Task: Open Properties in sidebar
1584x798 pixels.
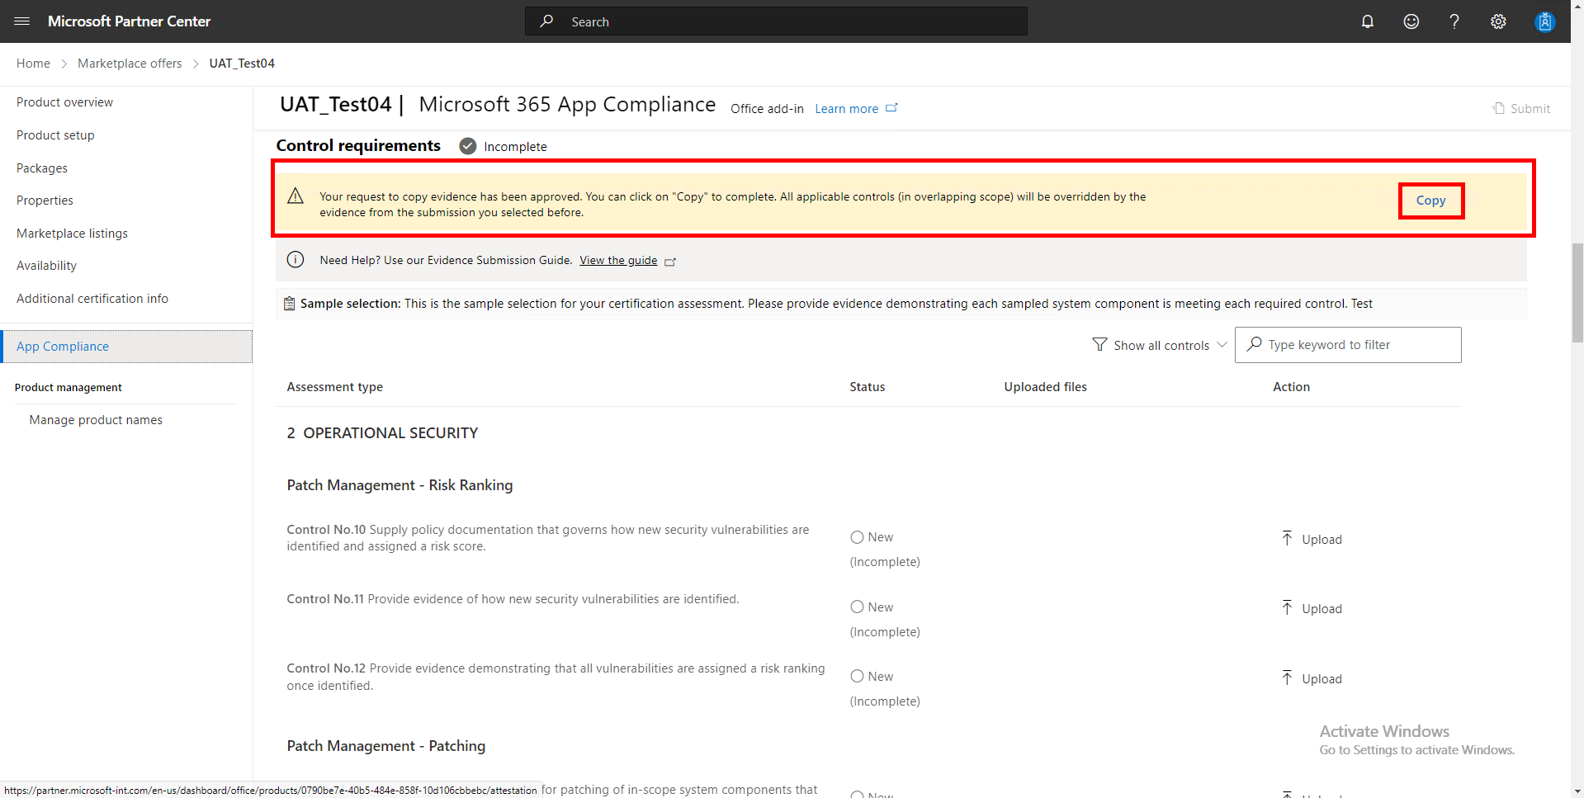Action: [x=45, y=201]
